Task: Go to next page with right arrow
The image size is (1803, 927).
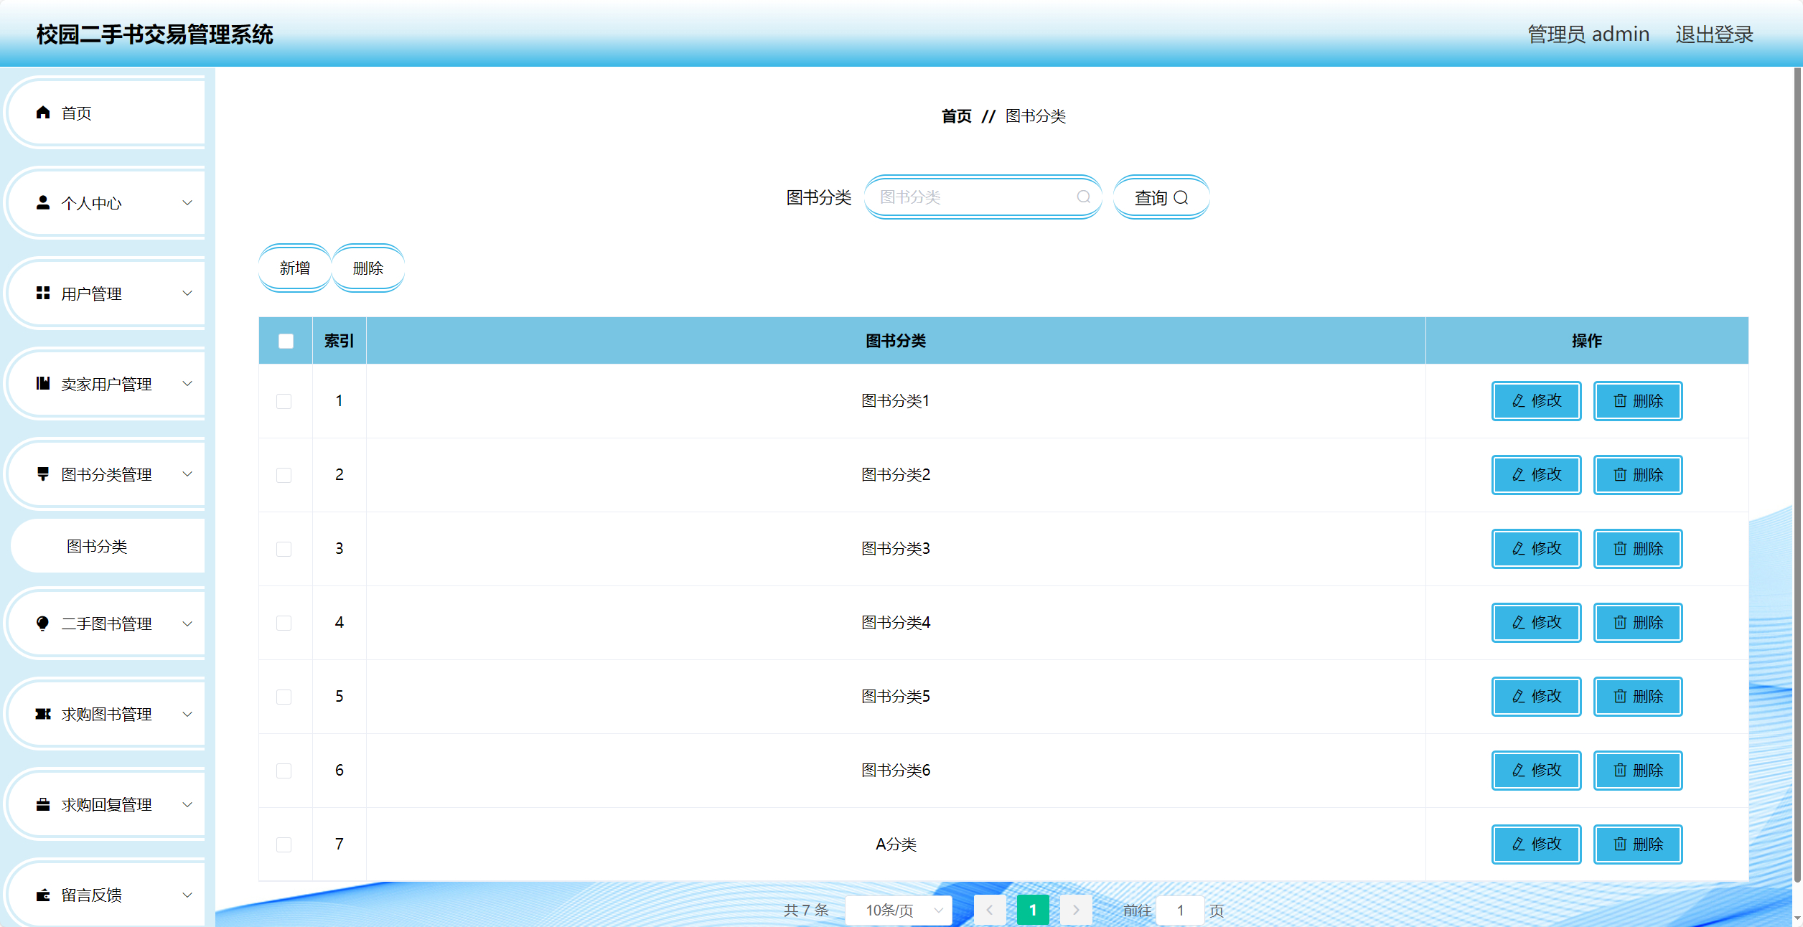Action: click(1076, 910)
